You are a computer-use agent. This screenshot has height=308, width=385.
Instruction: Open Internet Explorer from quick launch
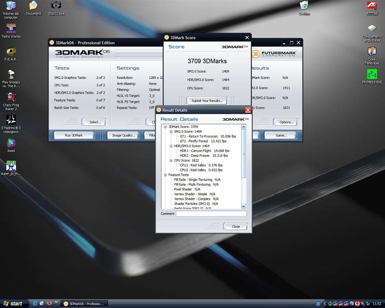coord(35,303)
